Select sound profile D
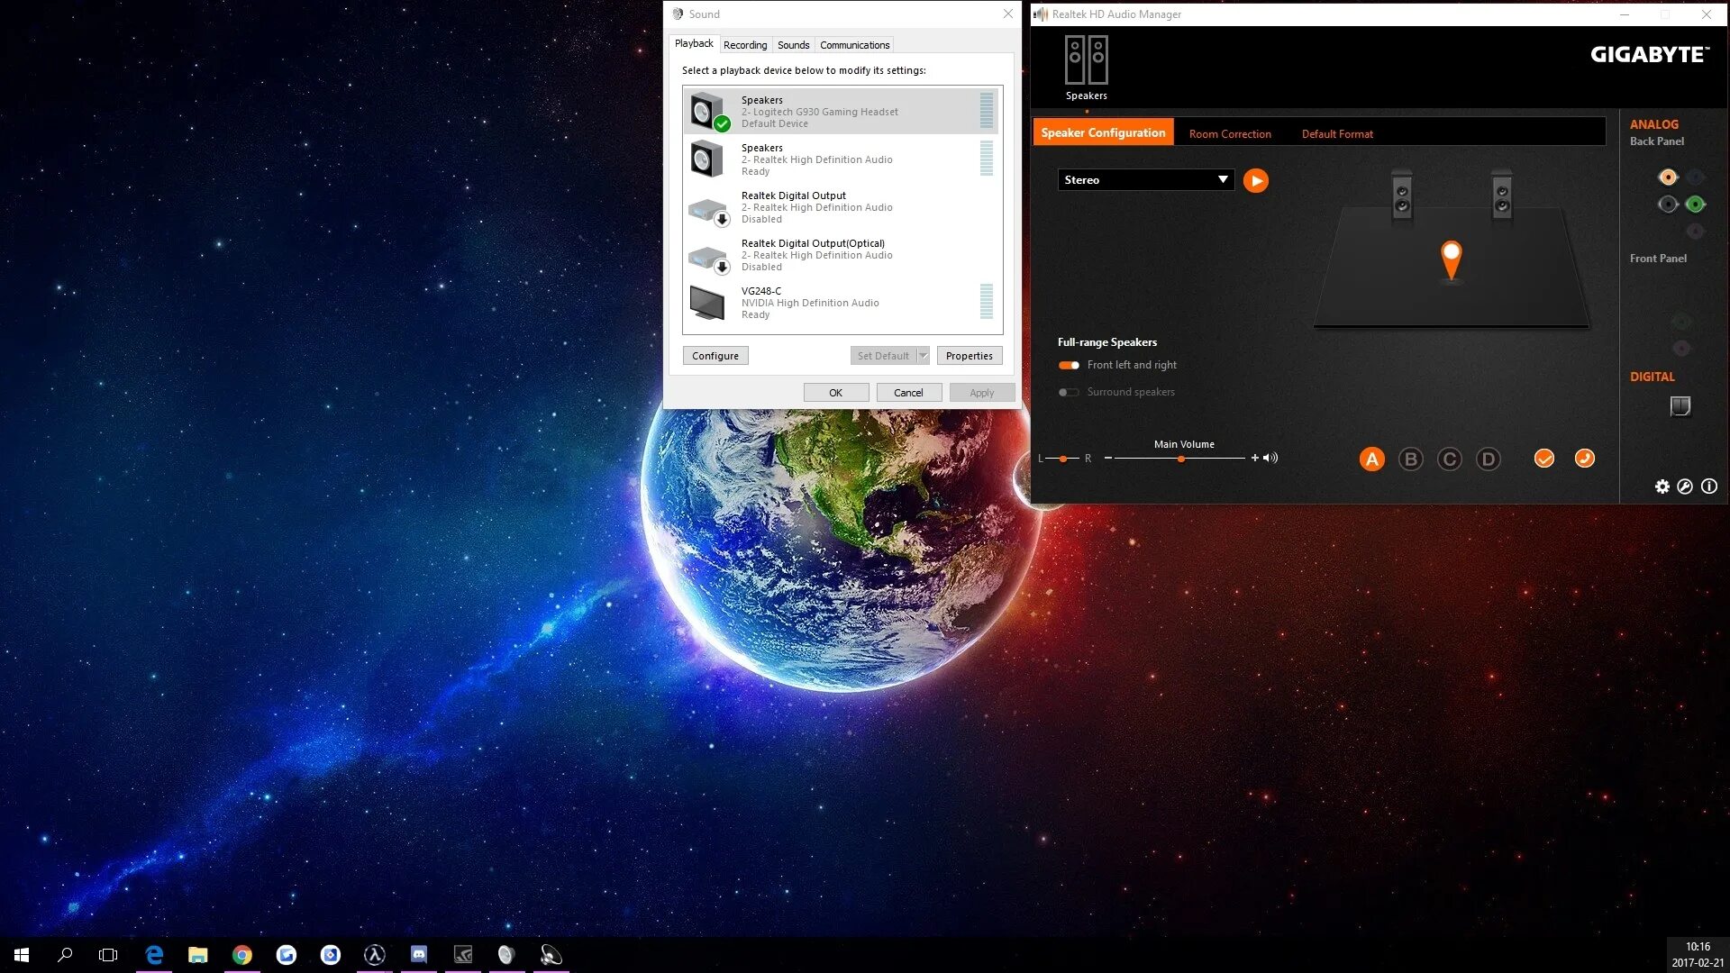 (1488, 459)
